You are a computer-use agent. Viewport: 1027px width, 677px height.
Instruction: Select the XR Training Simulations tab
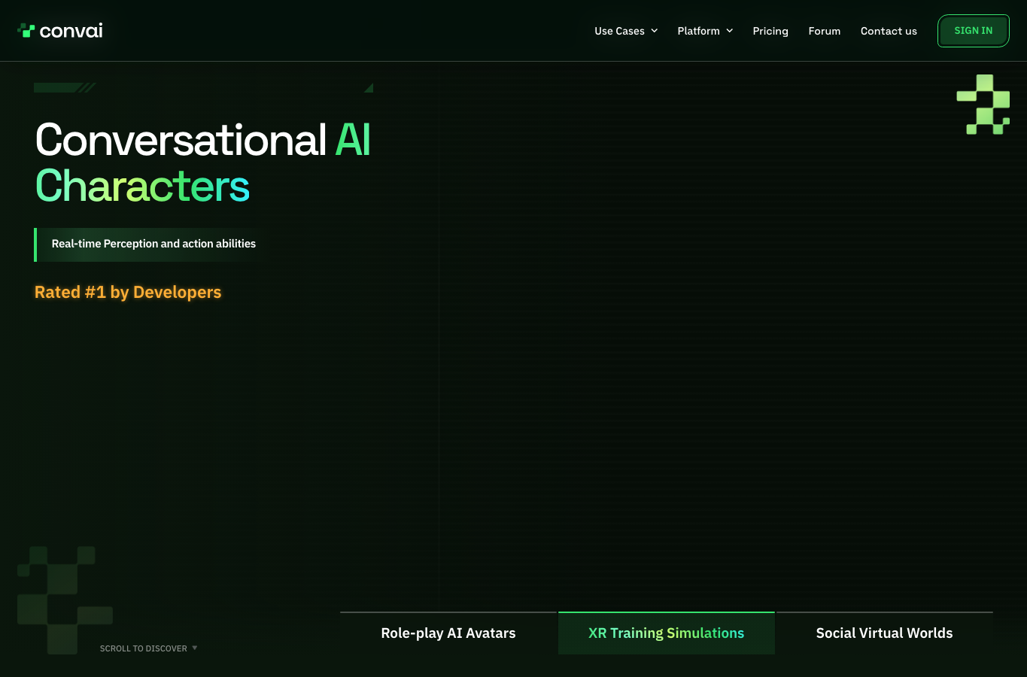[x=667, y=633]
